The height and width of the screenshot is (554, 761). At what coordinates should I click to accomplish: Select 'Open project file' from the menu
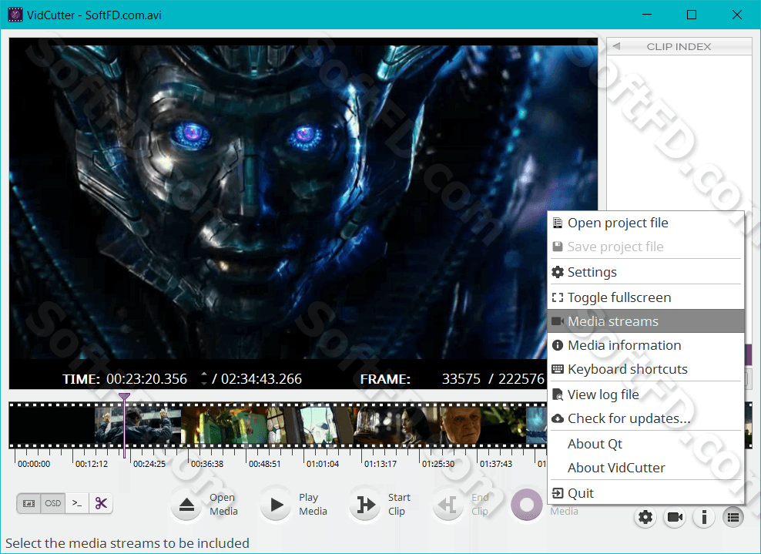click(645, 223)
